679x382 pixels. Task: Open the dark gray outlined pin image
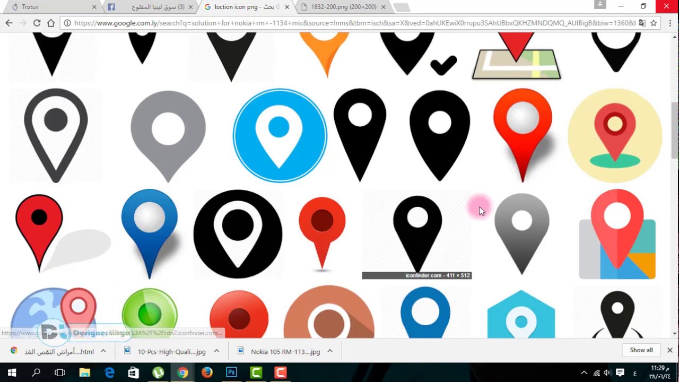pyautogui.click(x=56, y=136)
